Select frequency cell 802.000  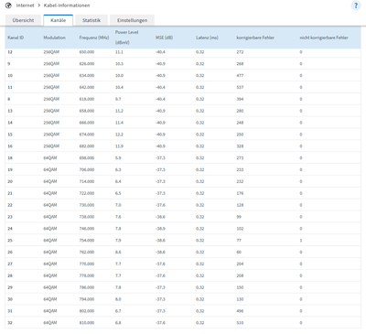[87, 311]
